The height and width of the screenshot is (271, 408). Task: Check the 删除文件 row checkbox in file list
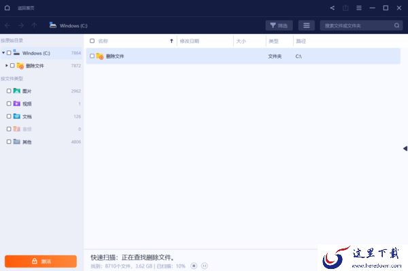point(92,56)
